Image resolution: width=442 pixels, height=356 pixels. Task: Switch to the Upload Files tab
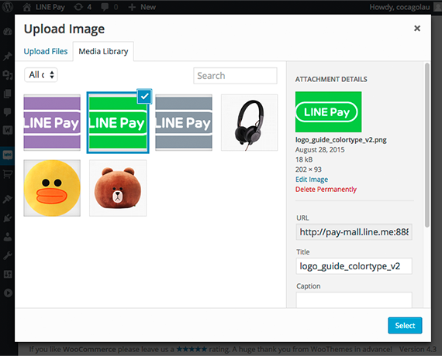click(x=46, y=51)
